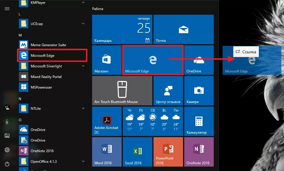This screenshot has width=284, height=171.
Task: Open first OneDrive entry with cloud icon
Action: tap(52, 130)
